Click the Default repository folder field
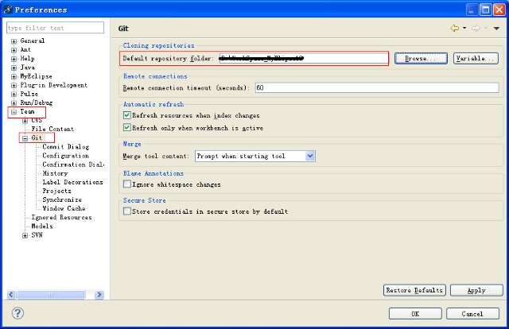509x329 pixels. pyautogui.click(x=303, y=58)
